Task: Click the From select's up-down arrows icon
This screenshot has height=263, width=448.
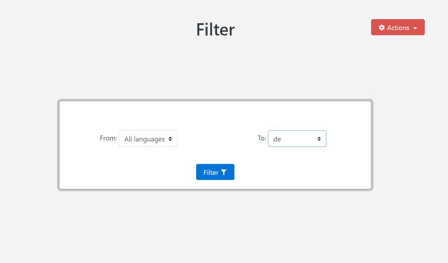Action: (170, 139)
